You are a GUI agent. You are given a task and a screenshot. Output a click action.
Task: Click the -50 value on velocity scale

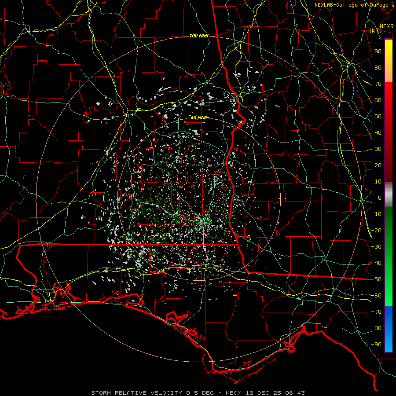coord(376,279)
